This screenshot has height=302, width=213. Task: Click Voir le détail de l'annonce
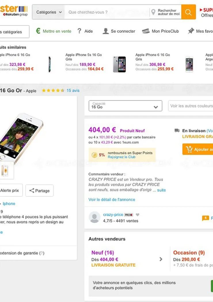[x=112, y=199]
